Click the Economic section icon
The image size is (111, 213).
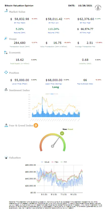pos(6,53)
